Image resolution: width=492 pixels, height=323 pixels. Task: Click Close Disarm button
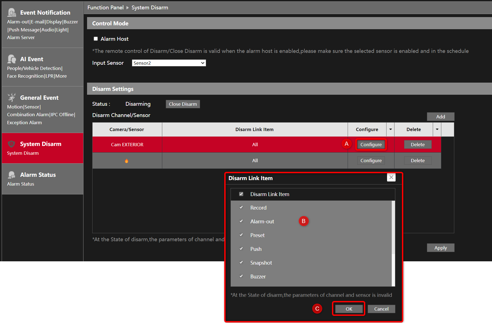point(183,104)
